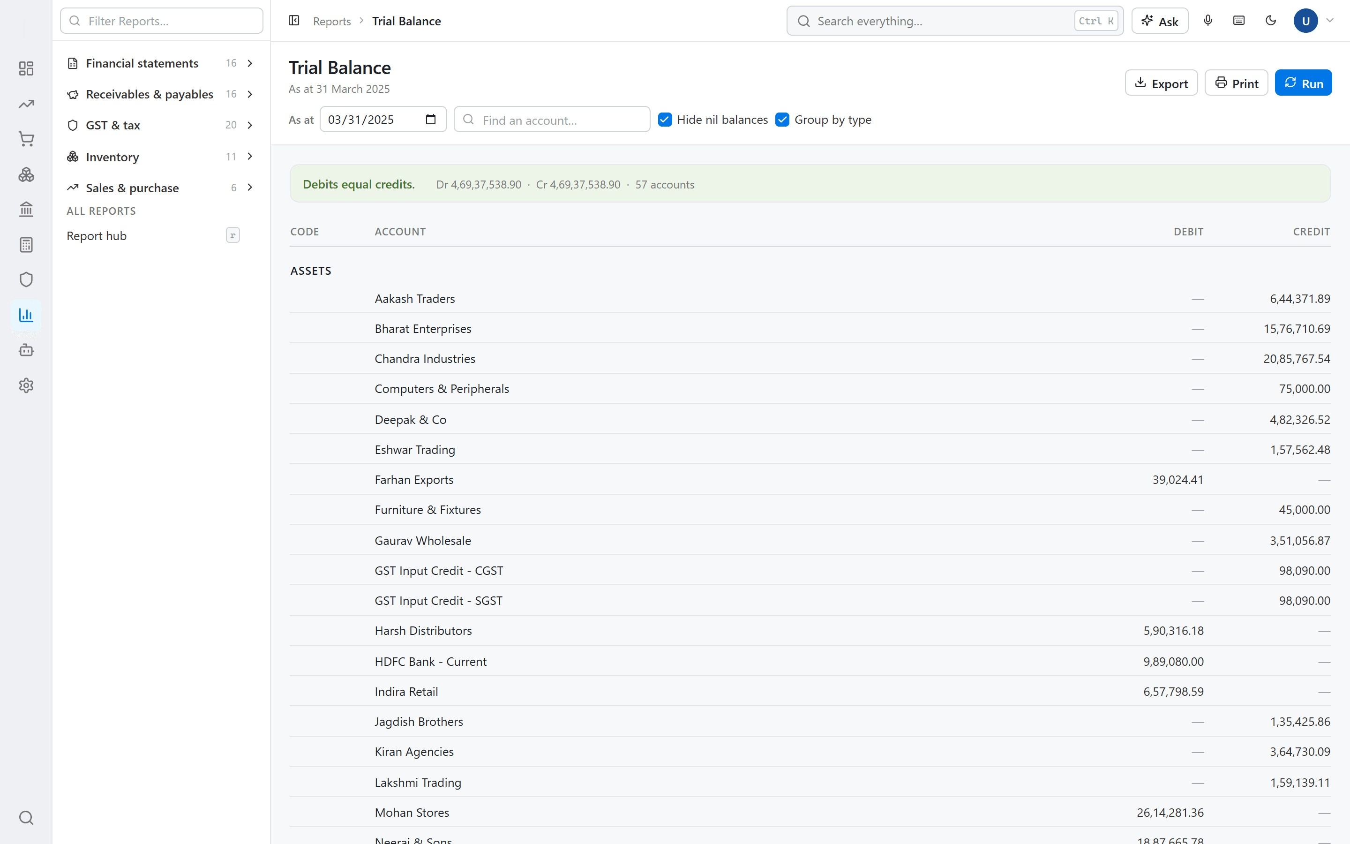Image resolution: width=1350 pixels, height=844 pixels.
Task: Open the shield tax icon in left rail
Action: coord(26,279)
